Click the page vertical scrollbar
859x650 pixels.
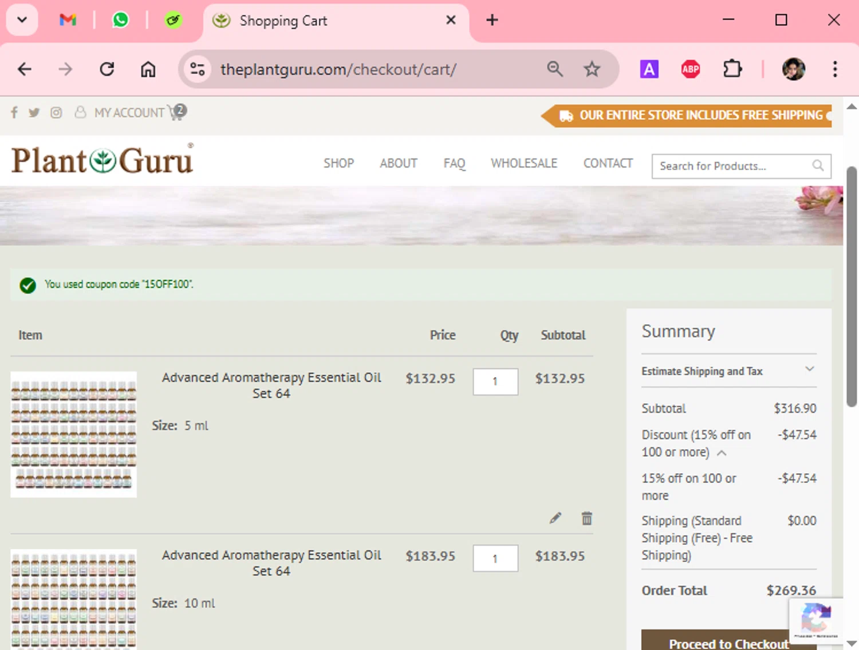click(x=852, y=286)
